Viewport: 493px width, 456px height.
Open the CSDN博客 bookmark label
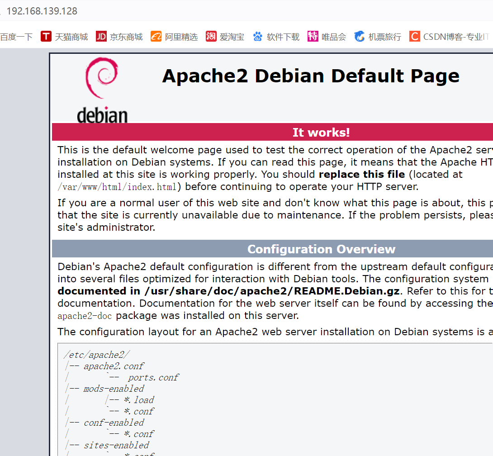(456, 37)
